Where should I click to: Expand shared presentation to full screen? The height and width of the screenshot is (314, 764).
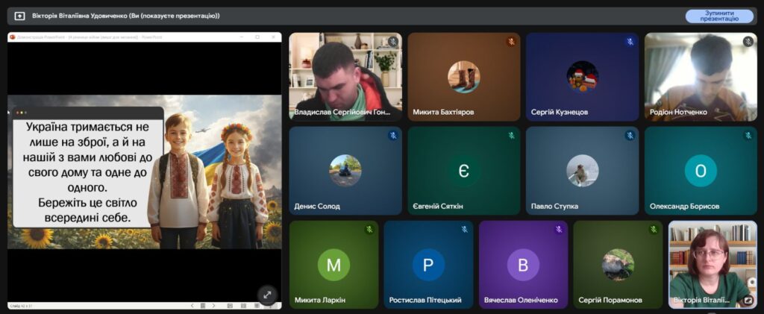(266, 294)
